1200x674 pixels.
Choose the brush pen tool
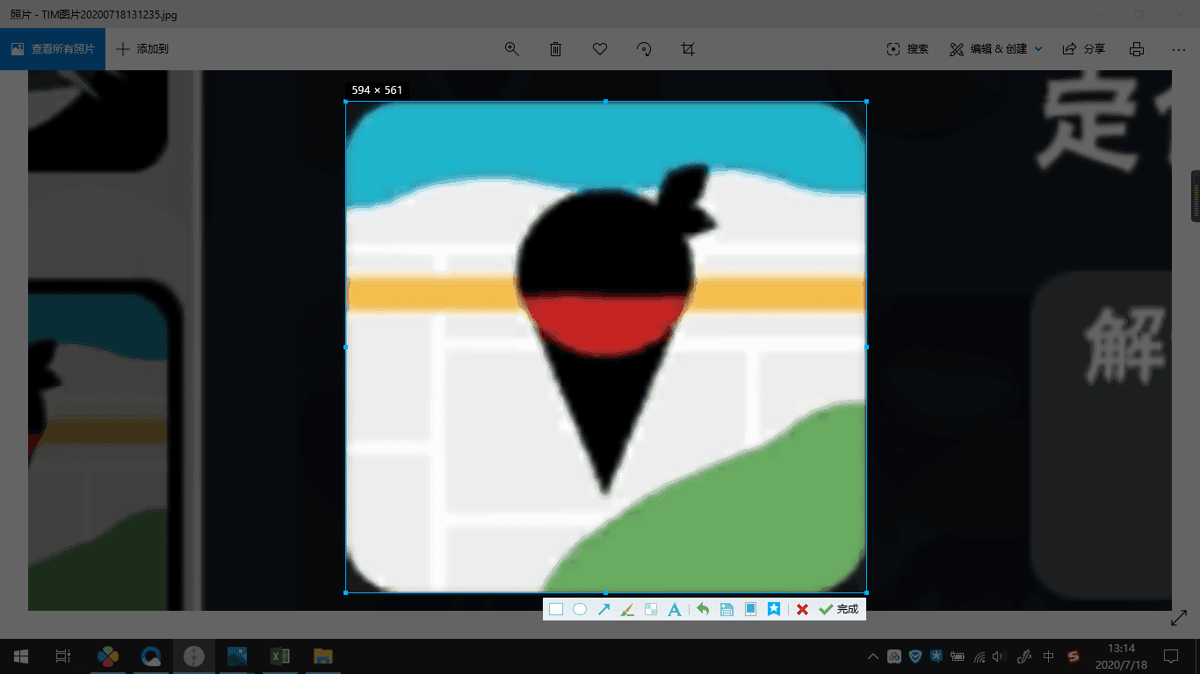click(627, 609)
